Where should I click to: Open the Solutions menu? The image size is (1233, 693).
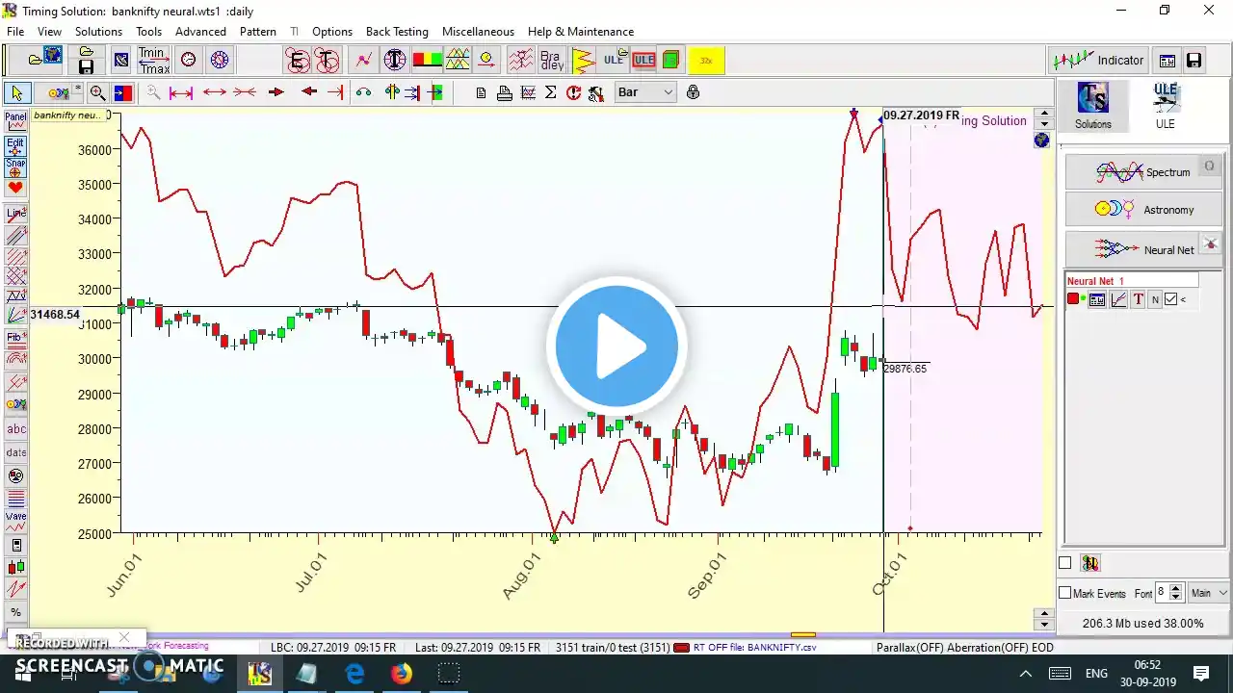point(98,32)
